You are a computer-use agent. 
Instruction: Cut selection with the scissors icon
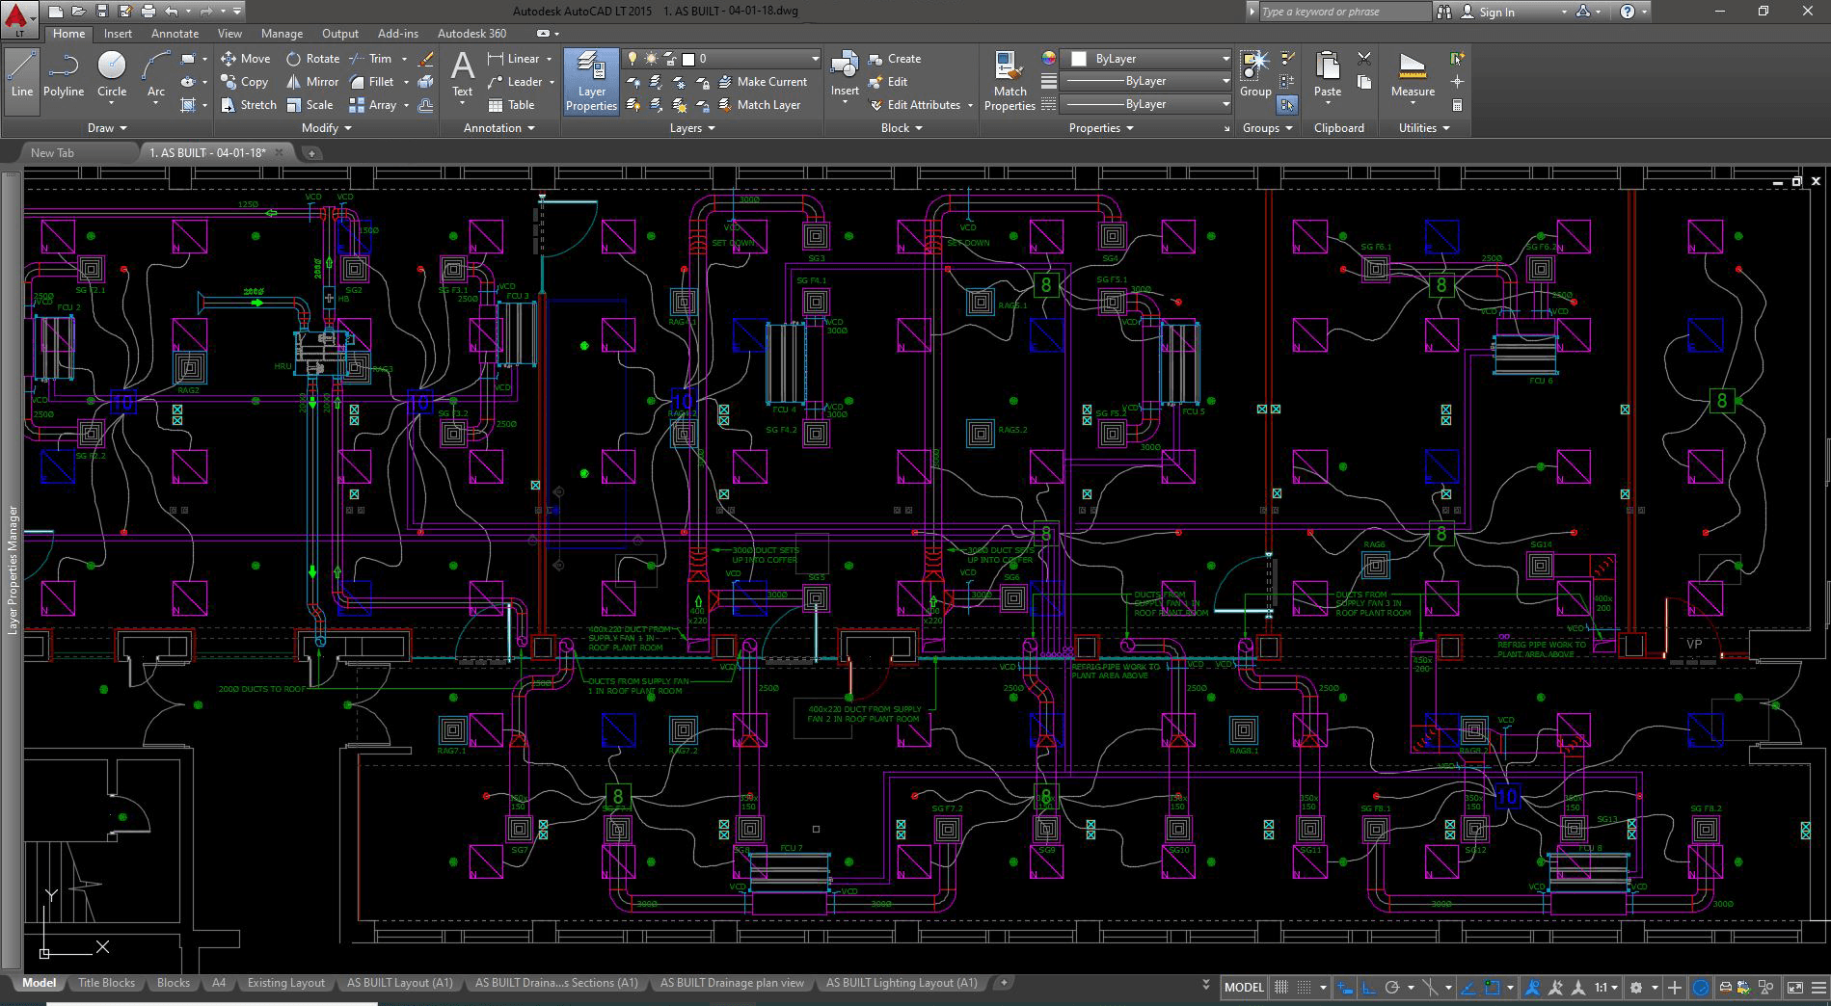(1363, 59)
